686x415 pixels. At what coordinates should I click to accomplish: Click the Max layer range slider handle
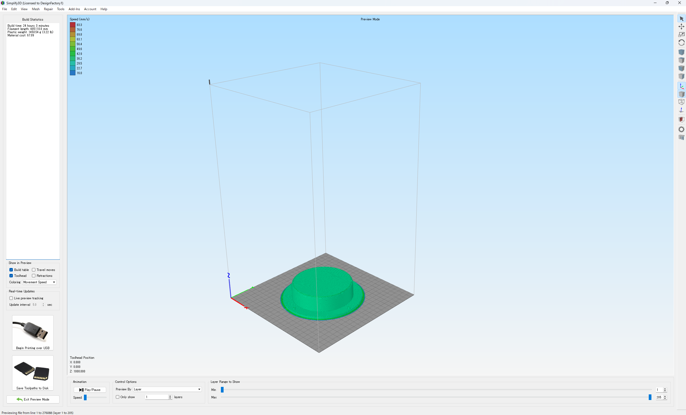650,397
